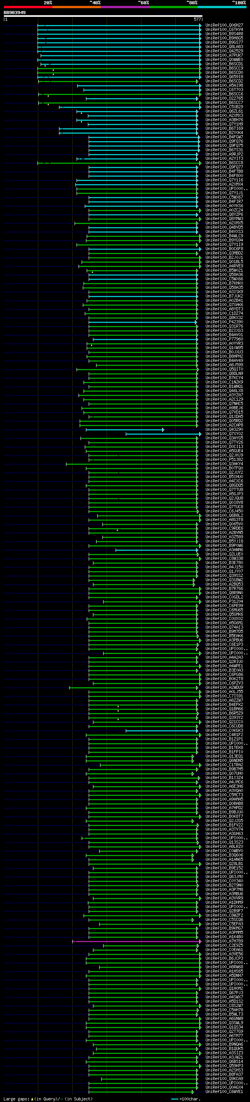This screenshot has height=1102, width=250.
Task: Click the short cyan bar for Q43290
Action: click(x=125, y=430)
